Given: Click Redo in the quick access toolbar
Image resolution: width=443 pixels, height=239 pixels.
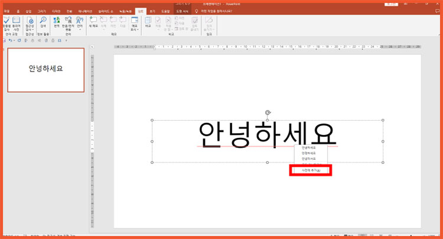Looking at the screenshot, I should click(x=19, y=40).
